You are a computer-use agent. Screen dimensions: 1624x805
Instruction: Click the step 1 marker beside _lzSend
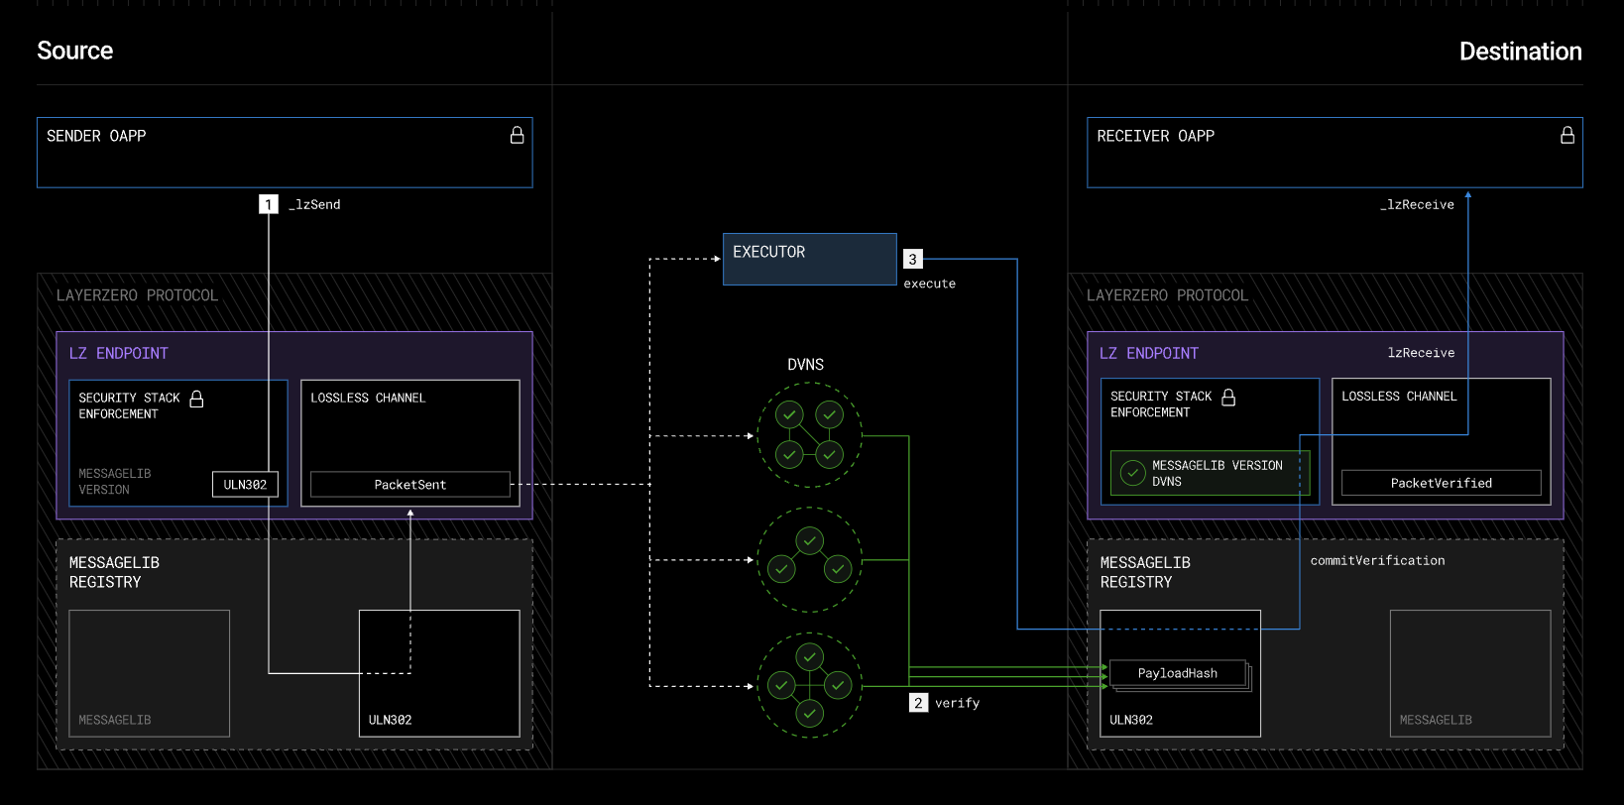click(x=269, y=204)
